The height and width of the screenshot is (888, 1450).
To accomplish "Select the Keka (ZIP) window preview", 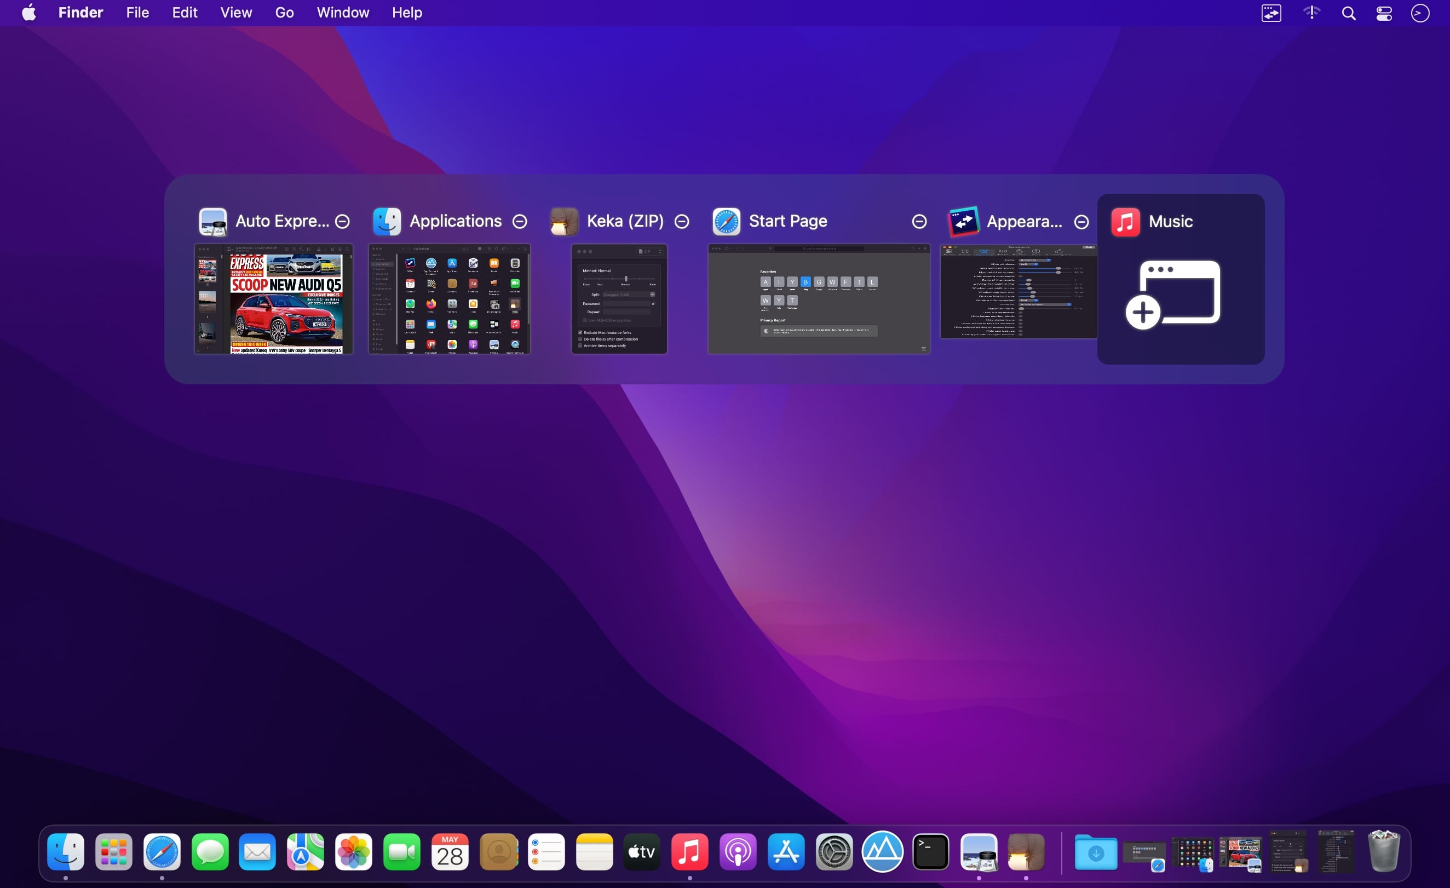I will pos(619,299).
